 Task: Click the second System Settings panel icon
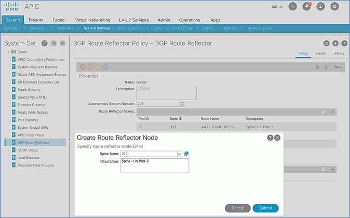53,43
